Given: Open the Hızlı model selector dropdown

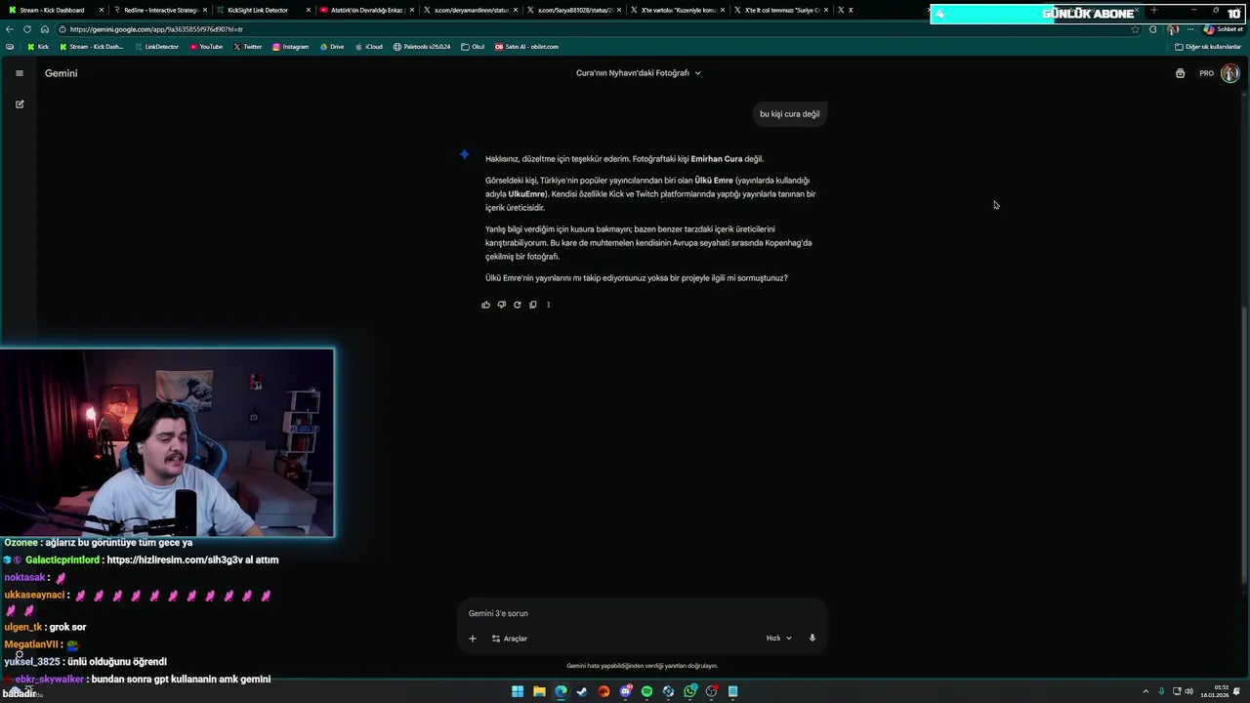Looking at the screenshot, I should point(778,639).
